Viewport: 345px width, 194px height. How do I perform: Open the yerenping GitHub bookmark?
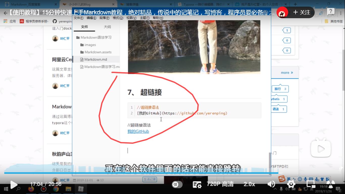pyautogui.click(x=62, y=21)
